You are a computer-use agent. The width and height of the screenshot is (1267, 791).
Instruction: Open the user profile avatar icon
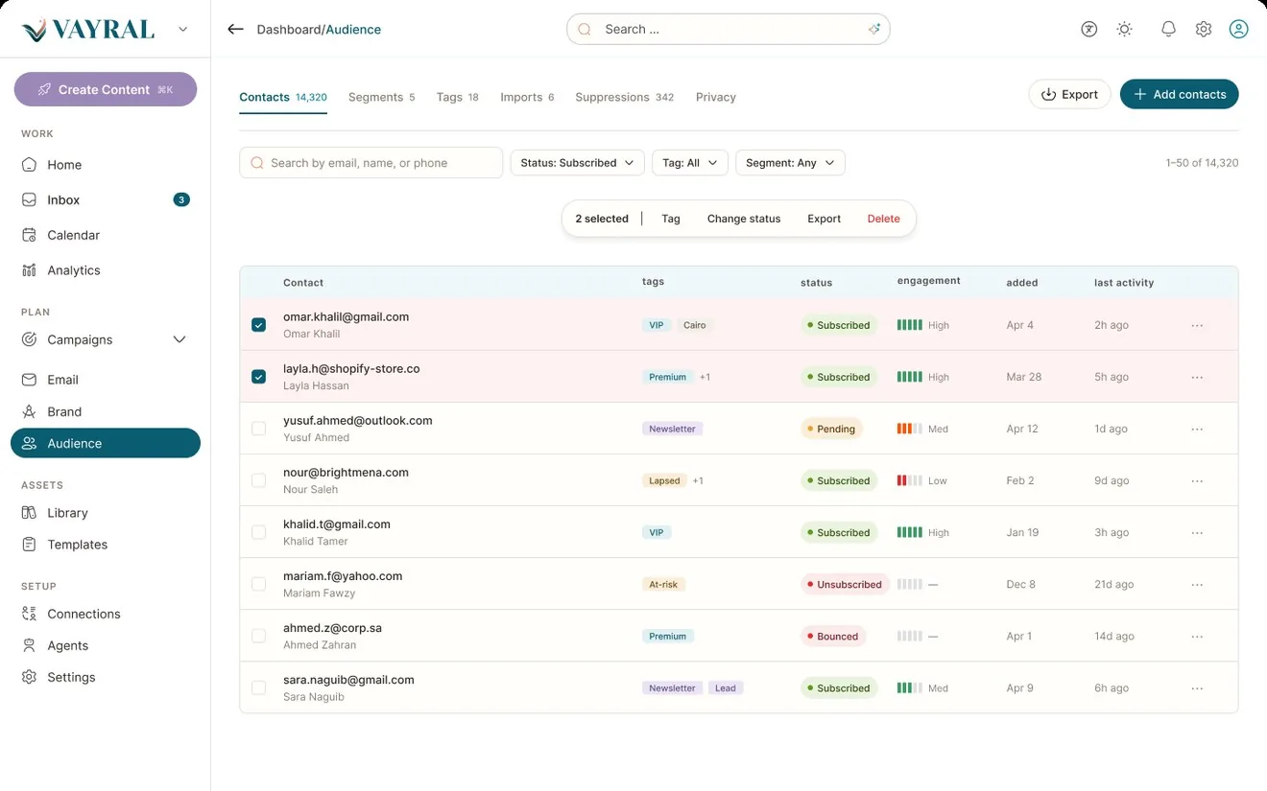pos(1239,30)
